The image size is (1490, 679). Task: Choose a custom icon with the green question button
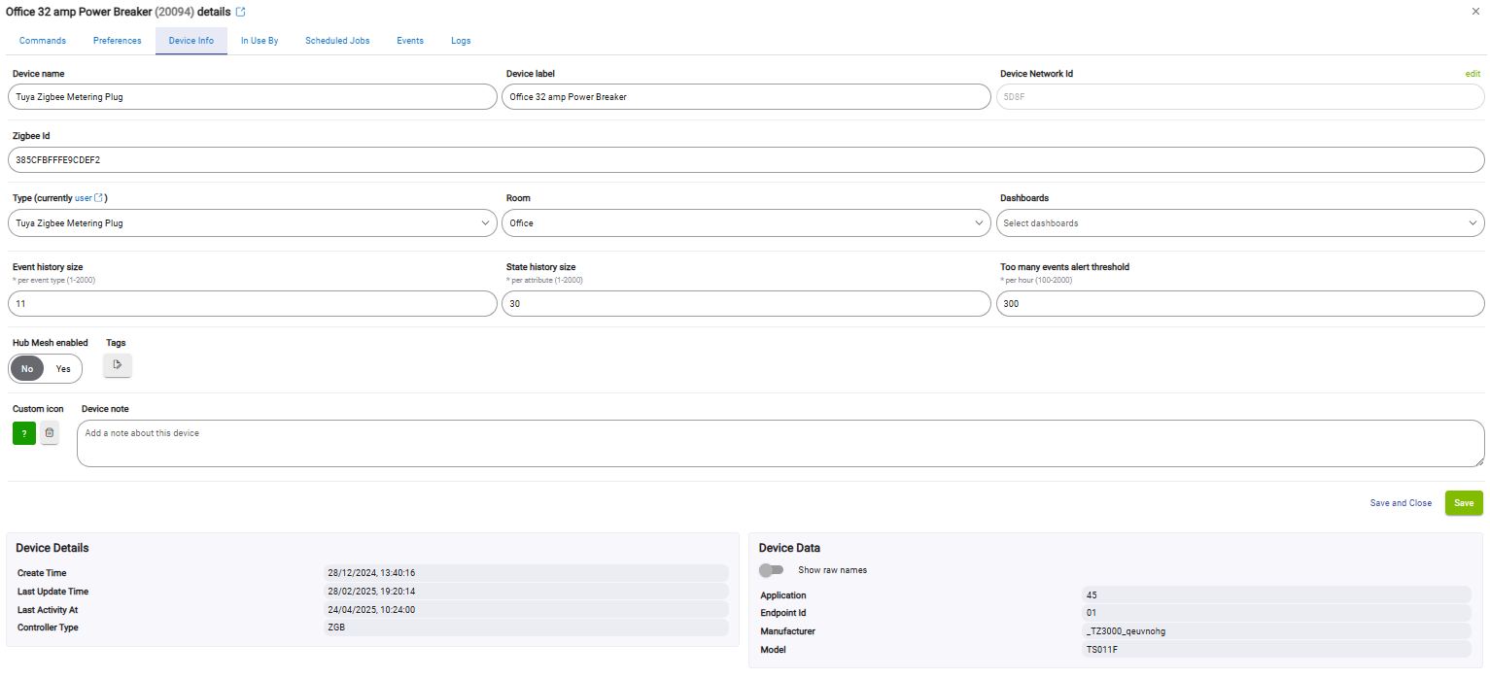[x=24, y=433]
